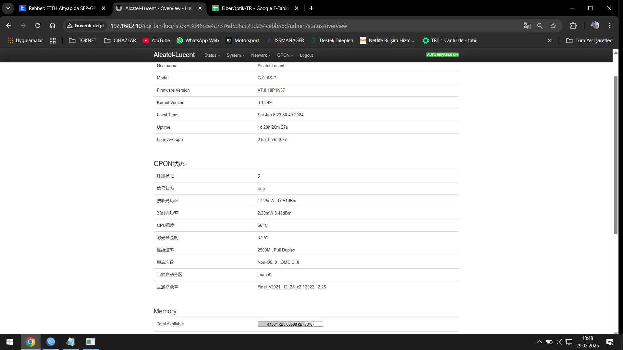Open the TRT 1 Canlı İzle bookmark
Image resolution: width=623 pixels, height=350 pixels.
[450, 41]
